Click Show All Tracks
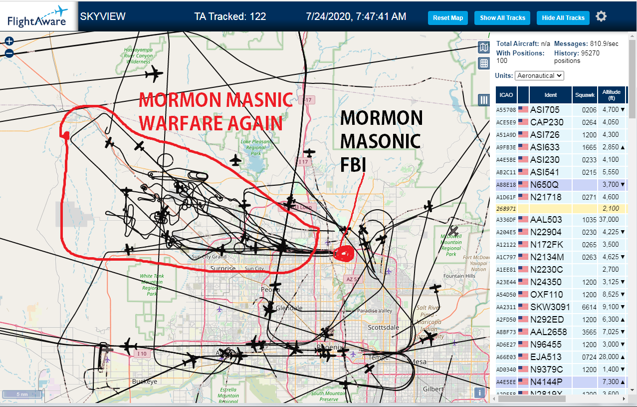 pos(502,17)
